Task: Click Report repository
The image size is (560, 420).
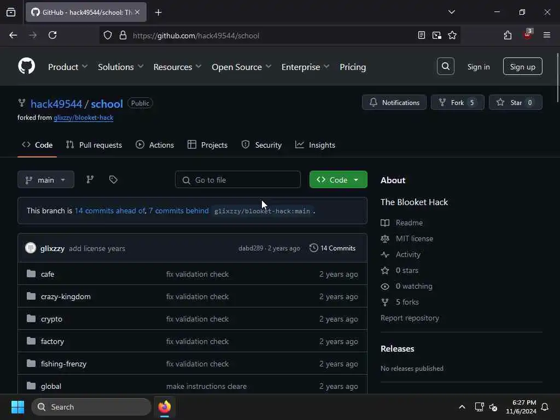Action: (x=410, y=318)
